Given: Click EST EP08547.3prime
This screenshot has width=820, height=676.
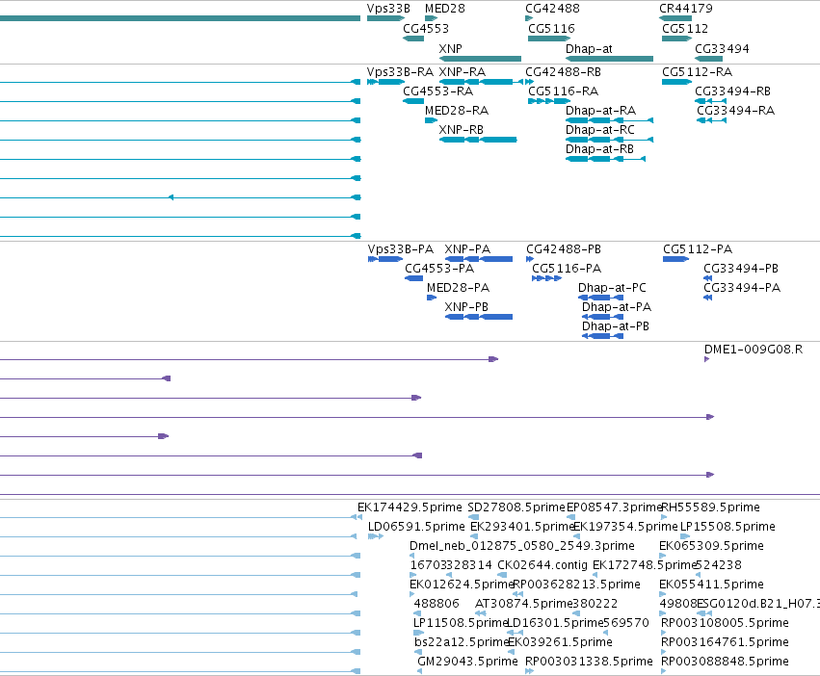Looking at the screenshot, I should pos(615,507).
